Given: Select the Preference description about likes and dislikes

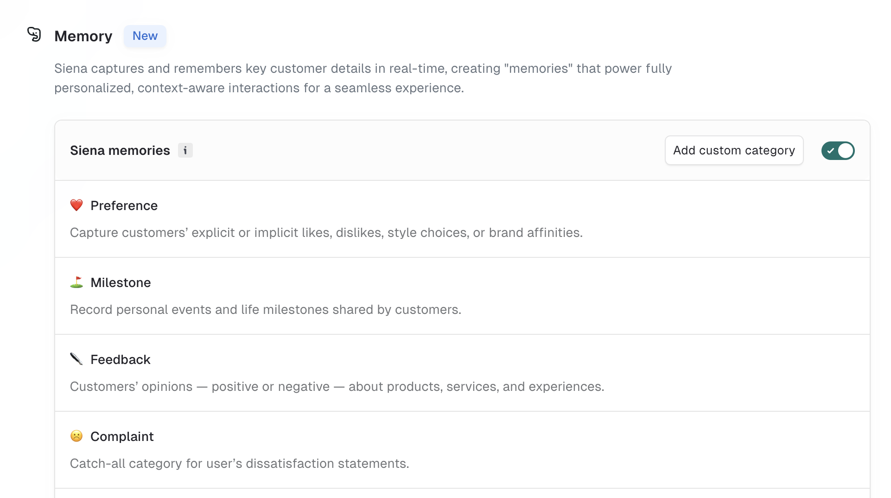Looking at the screenshot, I should [326, 232].
